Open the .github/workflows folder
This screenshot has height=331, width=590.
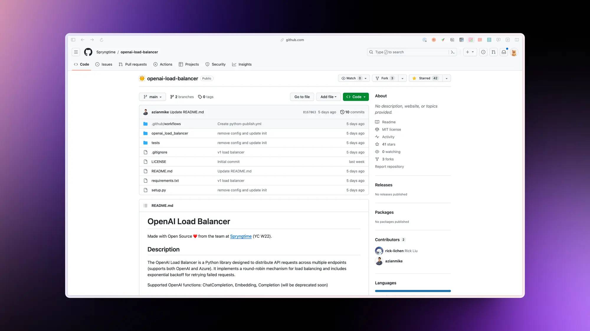click(x=166, y=124)
